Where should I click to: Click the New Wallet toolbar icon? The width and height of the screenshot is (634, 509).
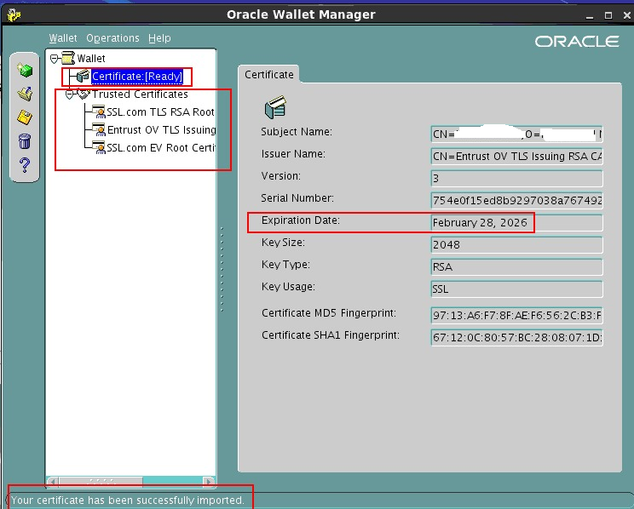(25, 71)
